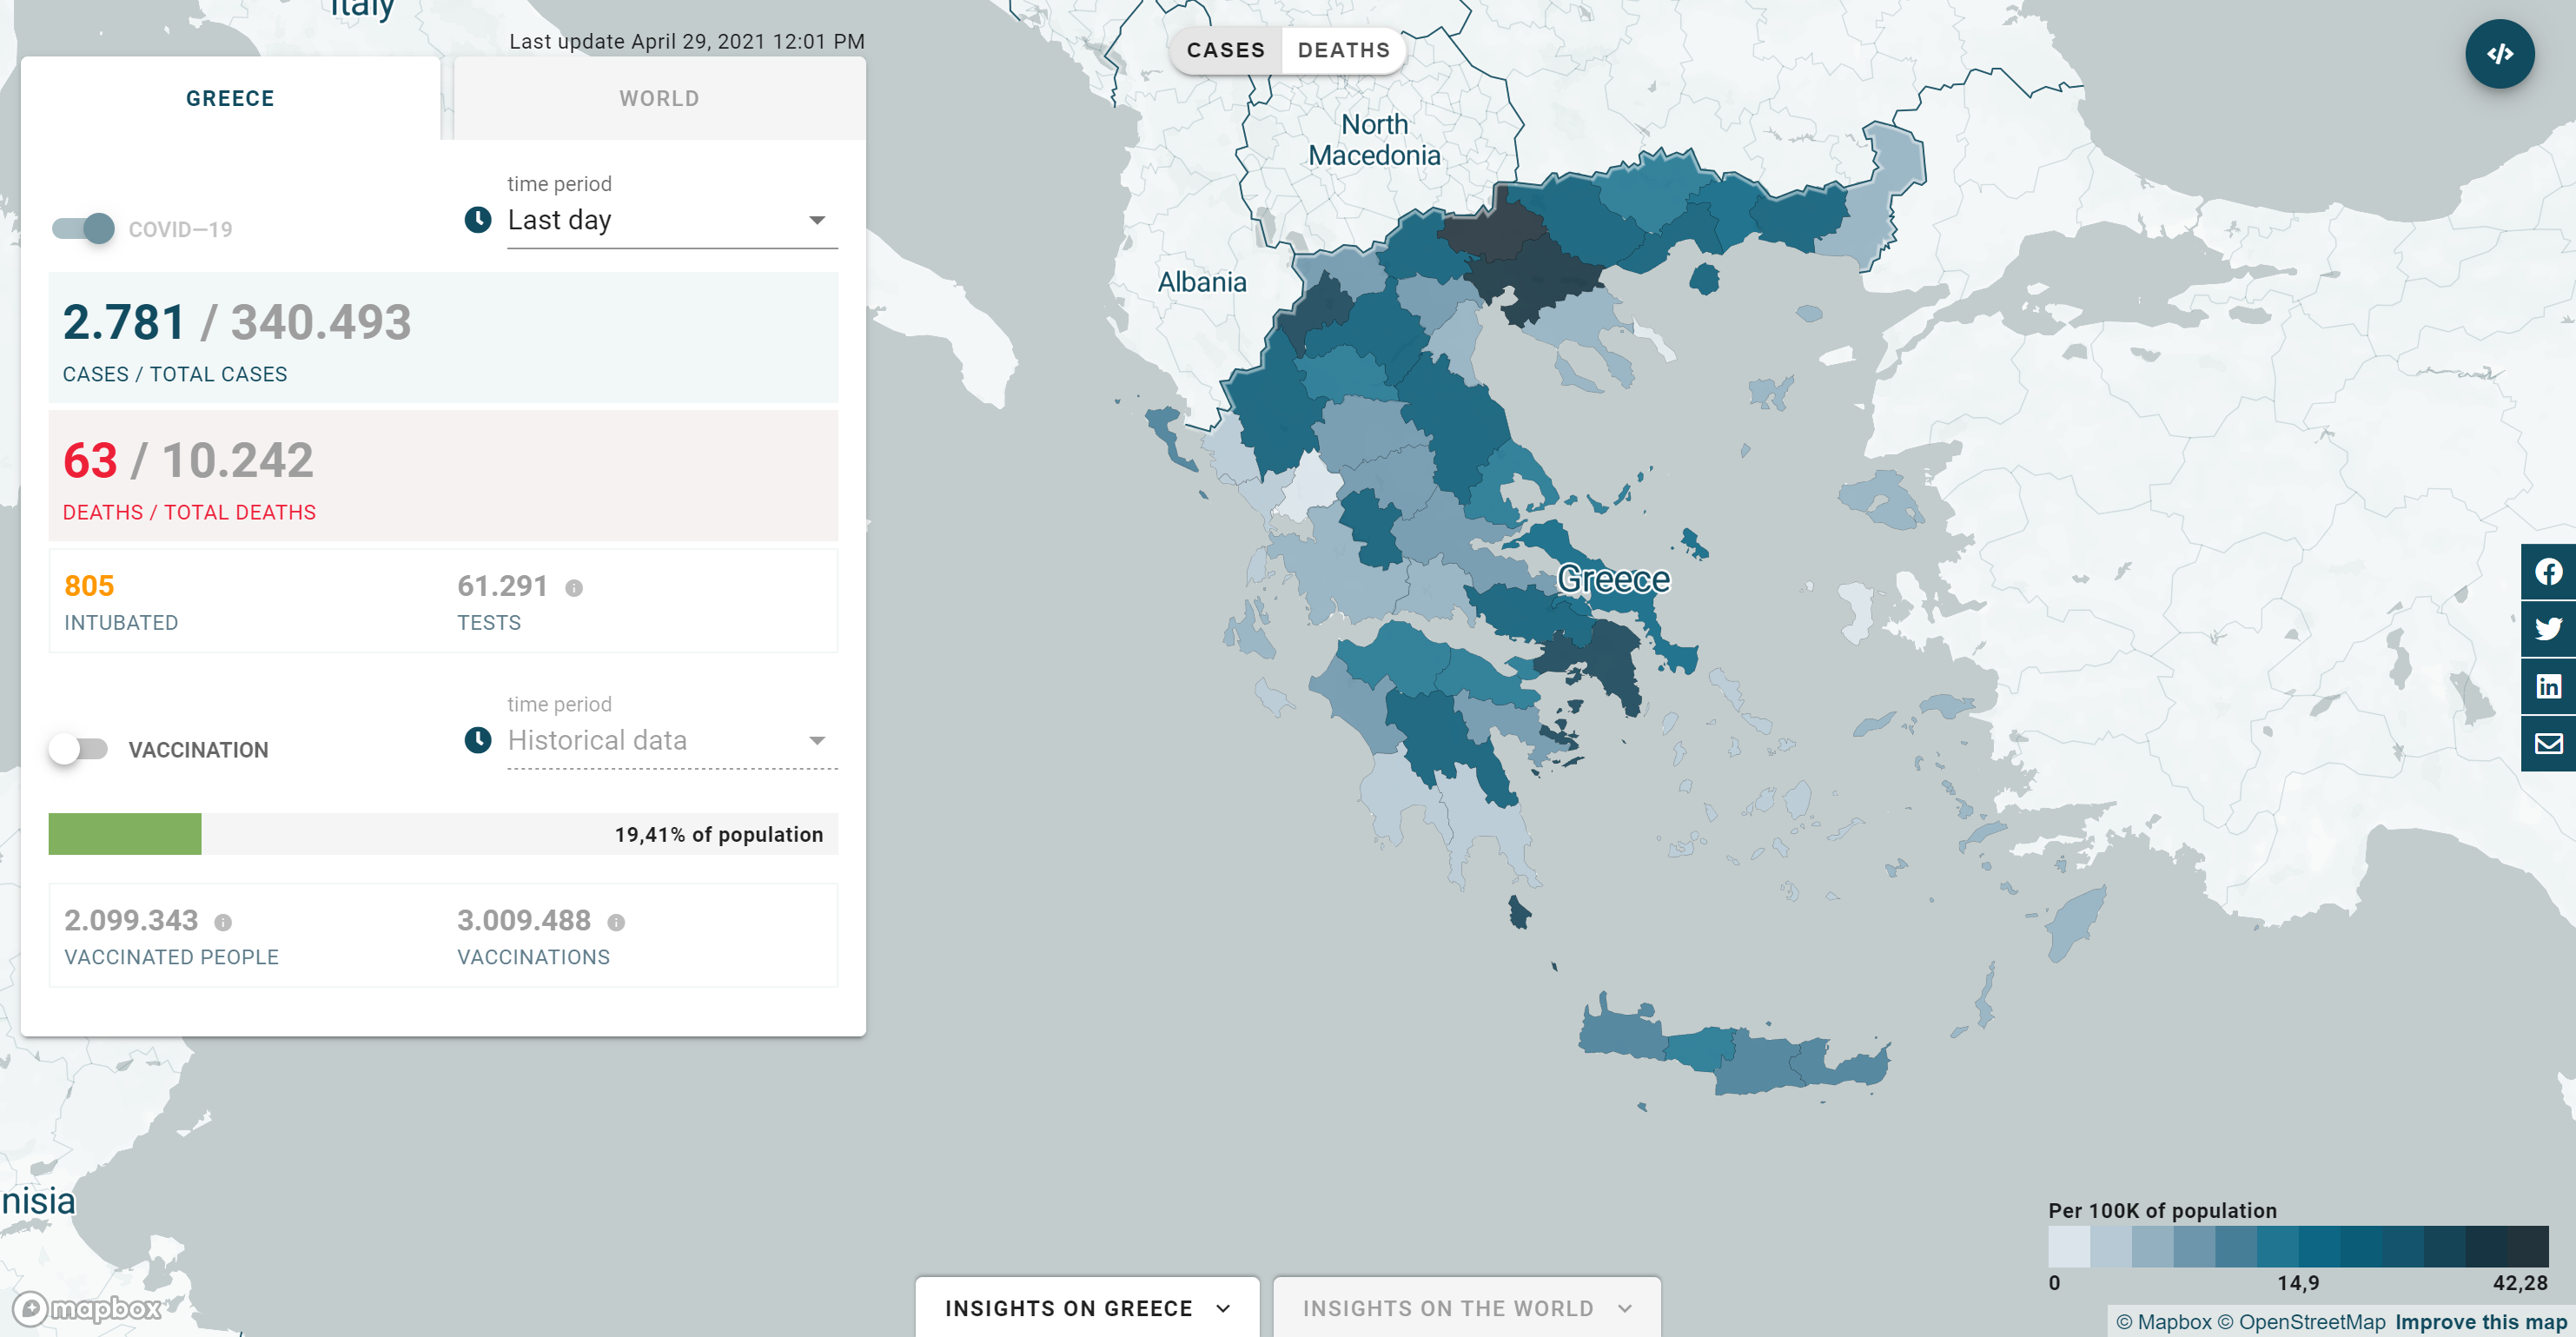Open the Mapbox logo link
2576x1337 pixels.
point(88,1308)
